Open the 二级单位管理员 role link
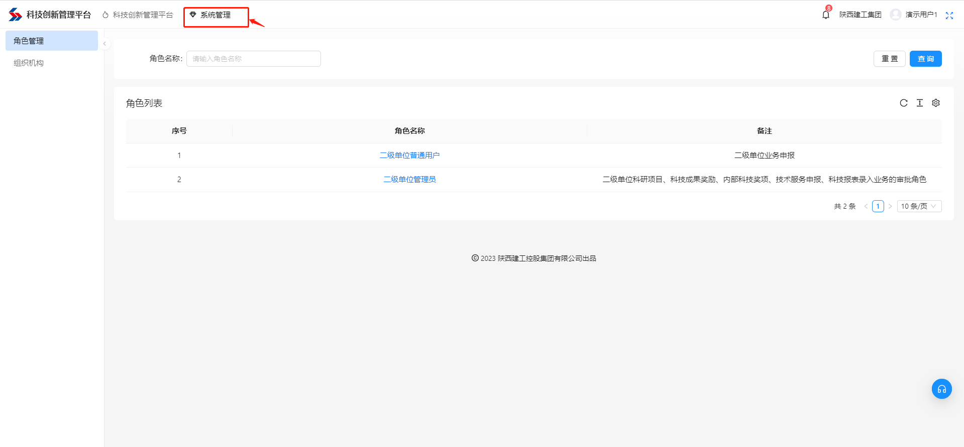The height and width of the screenshot is (447, 964). 409,180
